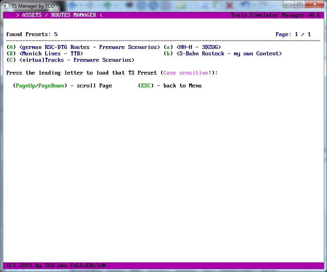Click the 'TS Manager by TCO' window title
Image resolution: width=327 pixels, height=272 pixels.
point(33,6)
